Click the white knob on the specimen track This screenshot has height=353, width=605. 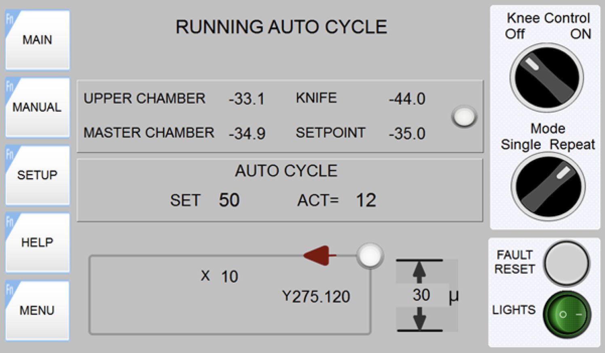tap(370, 256)
